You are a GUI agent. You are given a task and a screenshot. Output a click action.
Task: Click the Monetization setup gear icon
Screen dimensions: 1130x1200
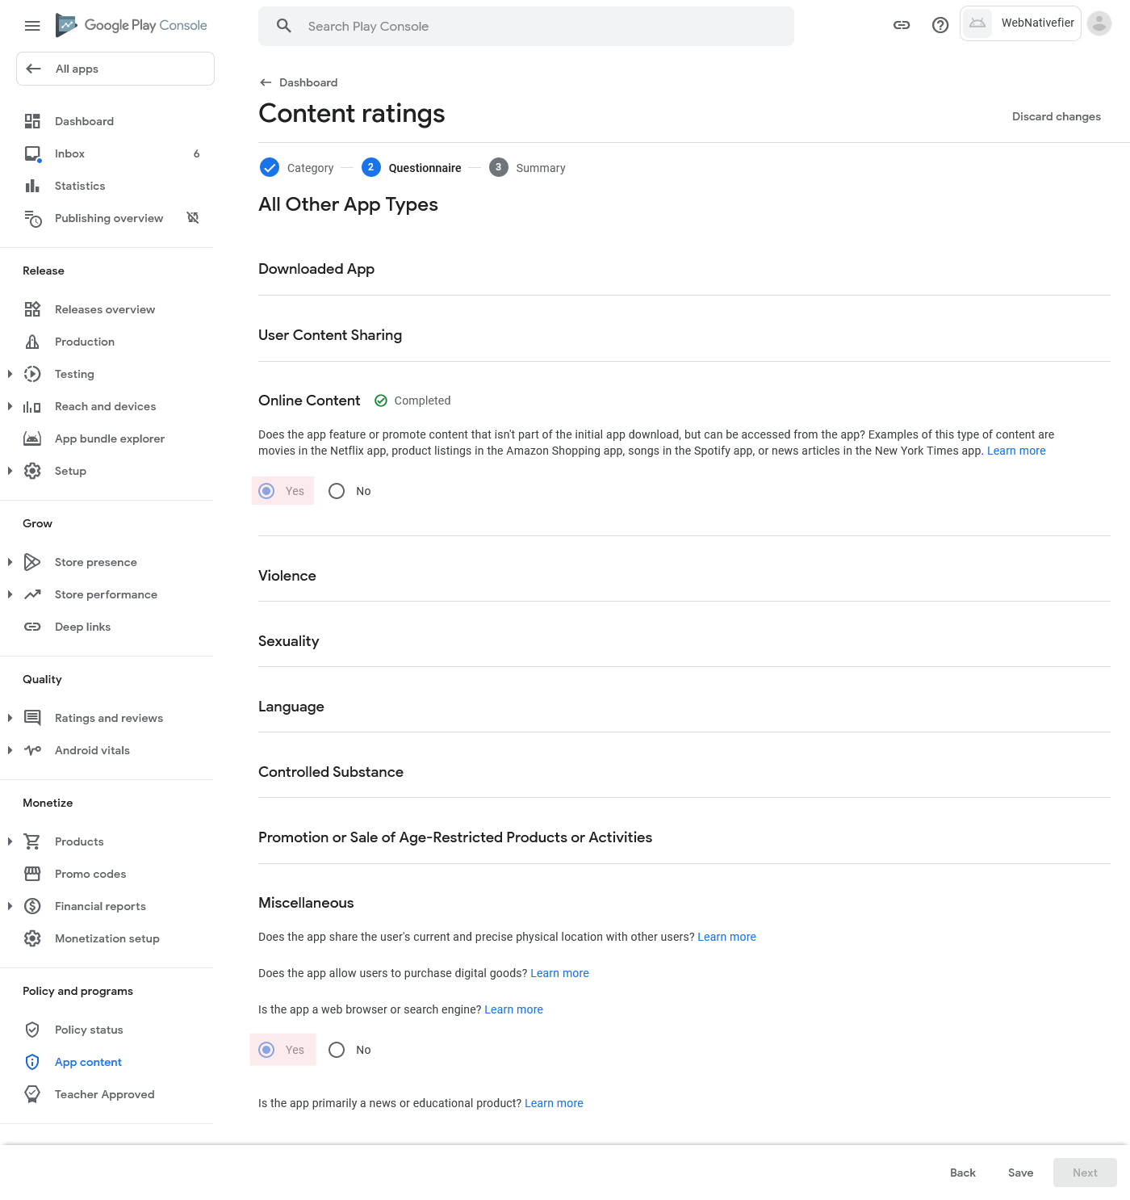[32, 938]
